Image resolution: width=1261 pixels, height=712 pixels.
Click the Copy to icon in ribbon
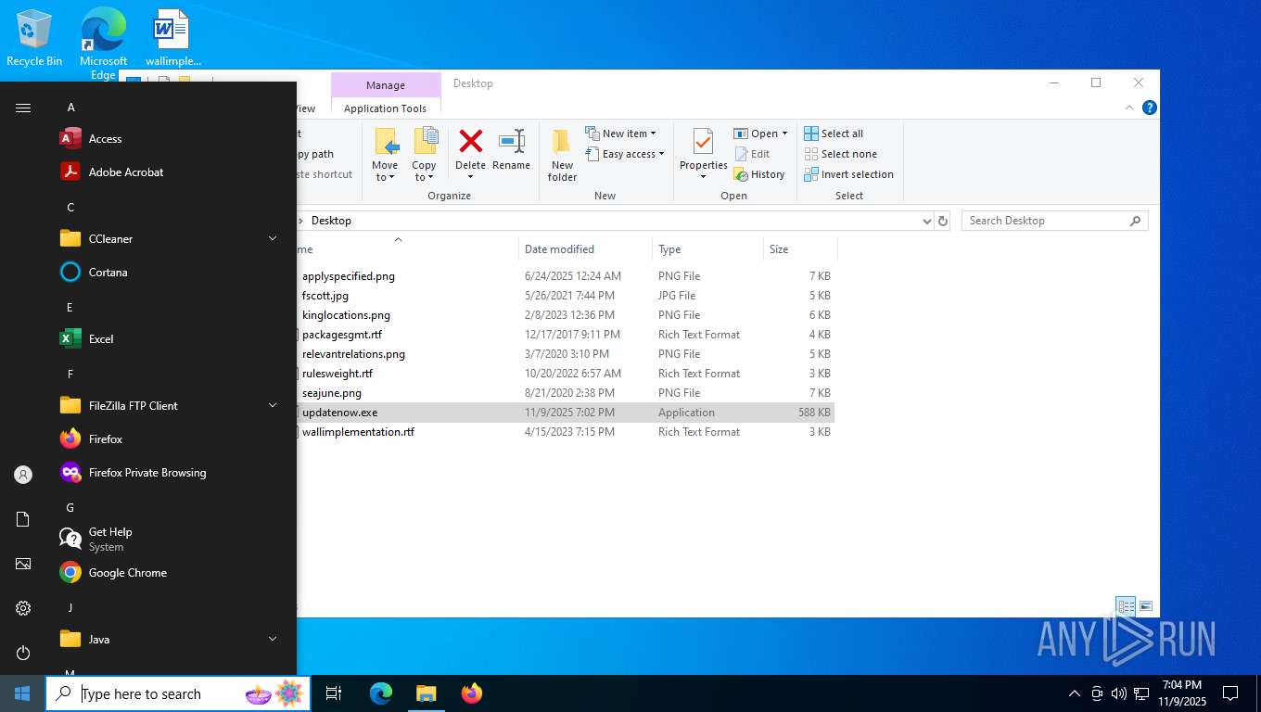click(x=425, y=142)
